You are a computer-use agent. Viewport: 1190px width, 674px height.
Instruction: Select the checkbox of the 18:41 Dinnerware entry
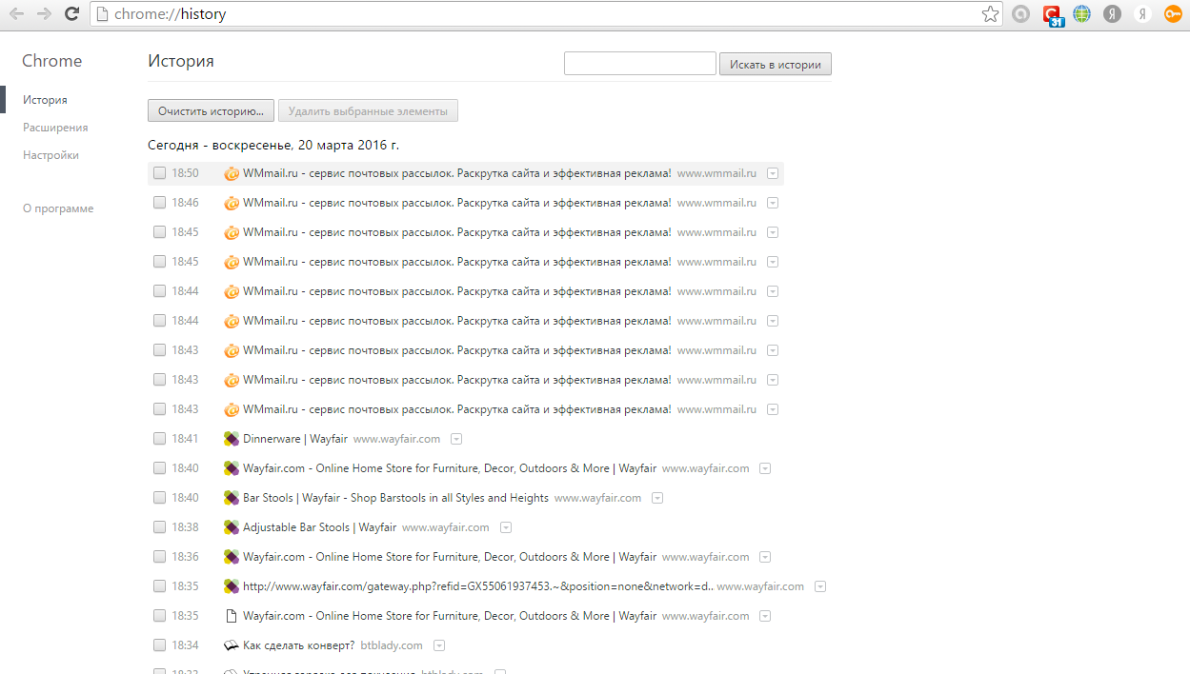(160, 439)
